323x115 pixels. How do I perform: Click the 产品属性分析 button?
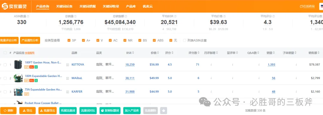[30, 40]
